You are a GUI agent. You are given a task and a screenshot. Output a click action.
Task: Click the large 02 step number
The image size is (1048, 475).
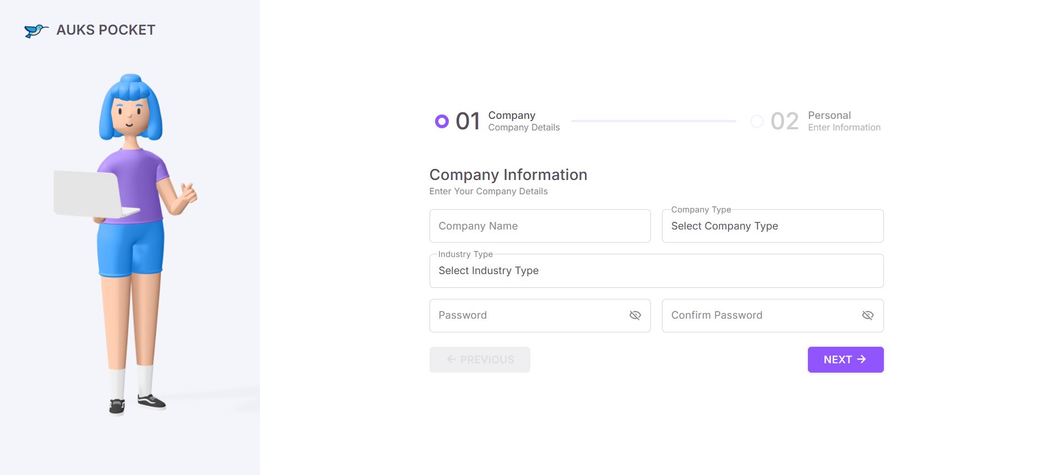[x=784, y=121]
